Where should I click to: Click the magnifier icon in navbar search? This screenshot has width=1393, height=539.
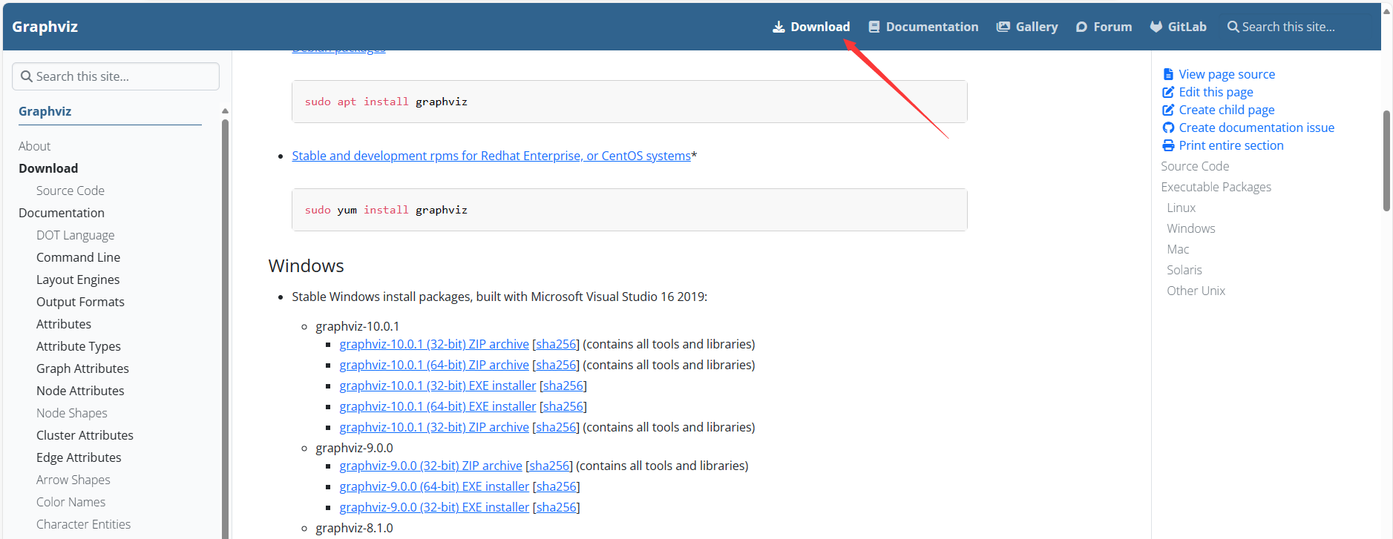(x=1233, y=27)
